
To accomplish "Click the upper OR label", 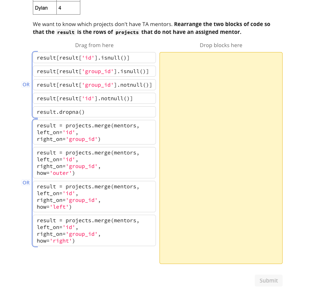I will pyautogui.click(x=26, y=85).
